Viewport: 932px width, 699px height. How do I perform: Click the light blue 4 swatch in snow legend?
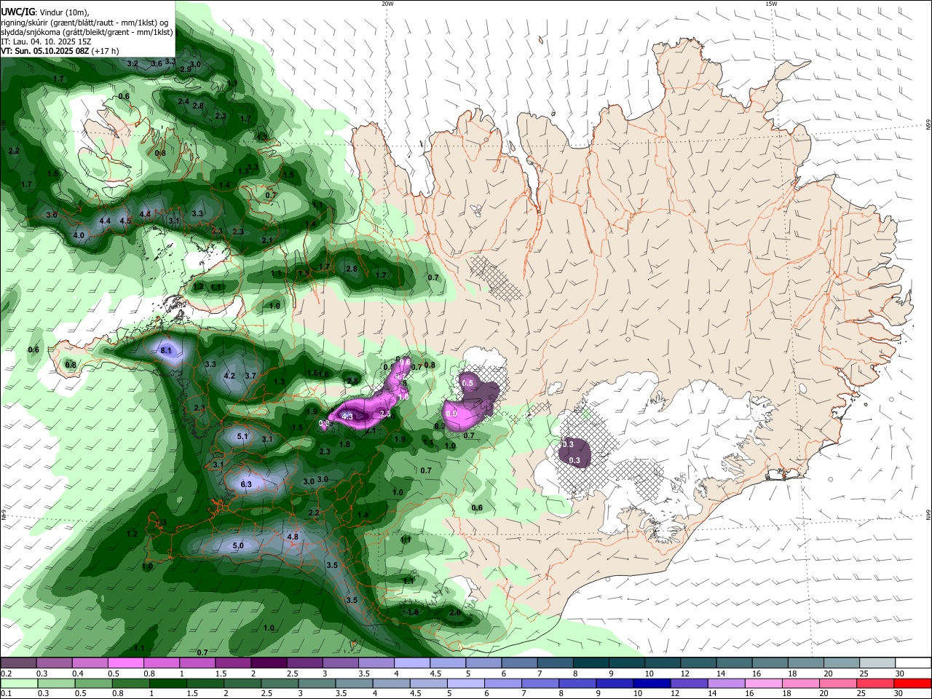pyautogui.click(x=412, y=663)
